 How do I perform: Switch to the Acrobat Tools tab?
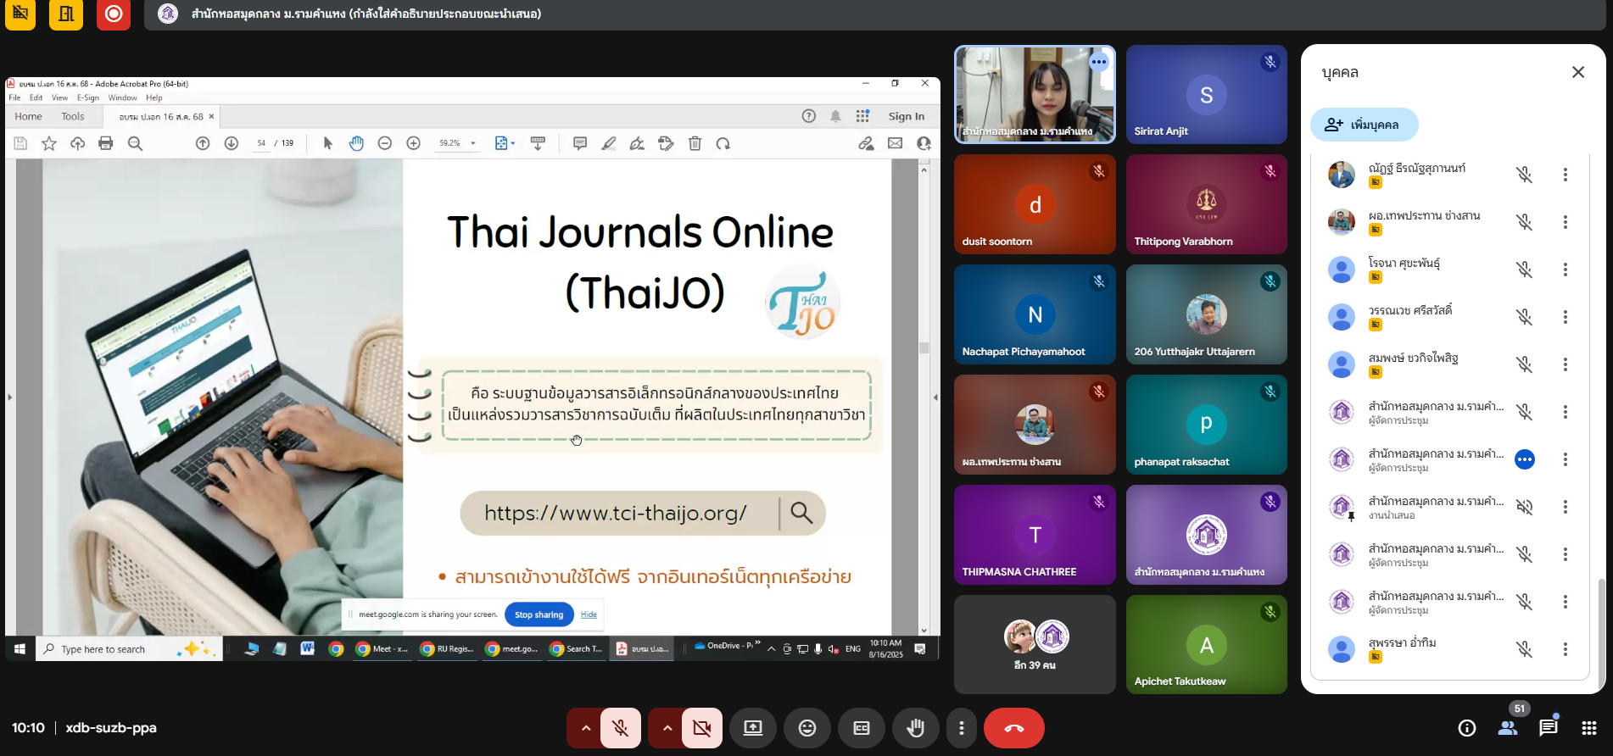(73, 116)
